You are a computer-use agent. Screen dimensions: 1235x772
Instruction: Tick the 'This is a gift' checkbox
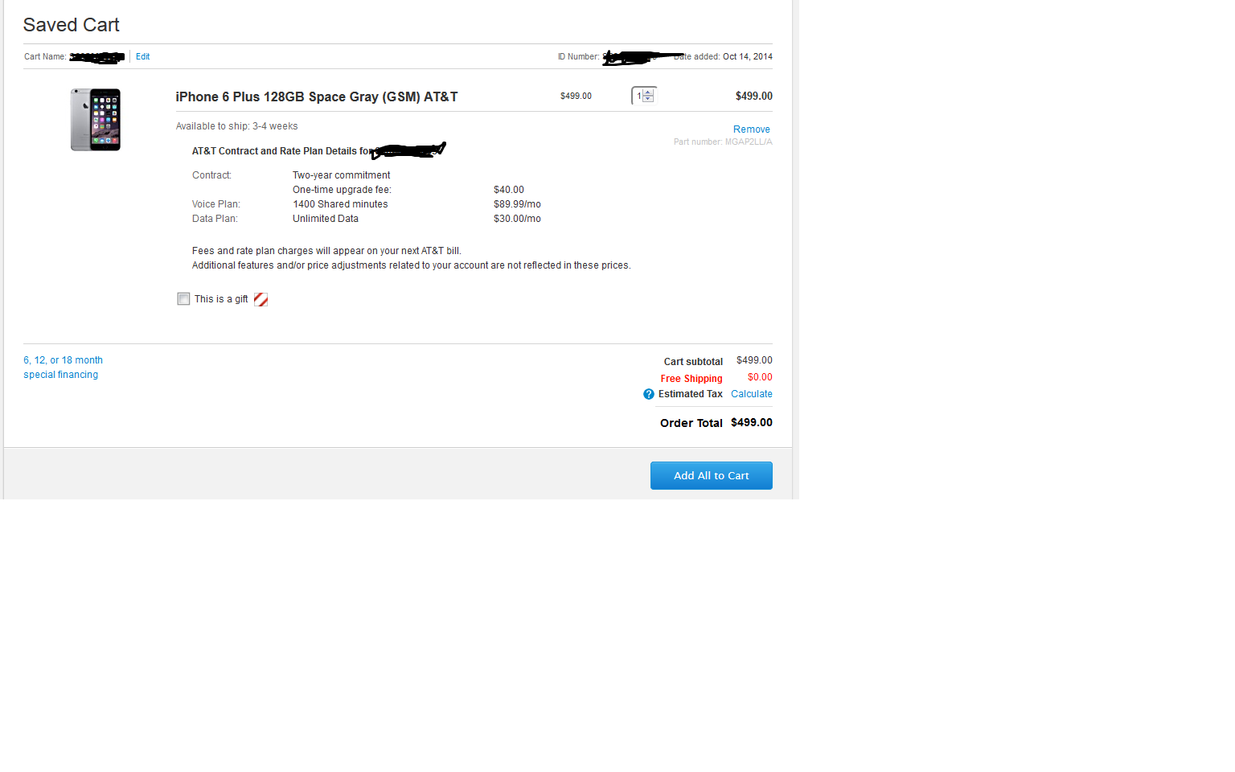183,299
